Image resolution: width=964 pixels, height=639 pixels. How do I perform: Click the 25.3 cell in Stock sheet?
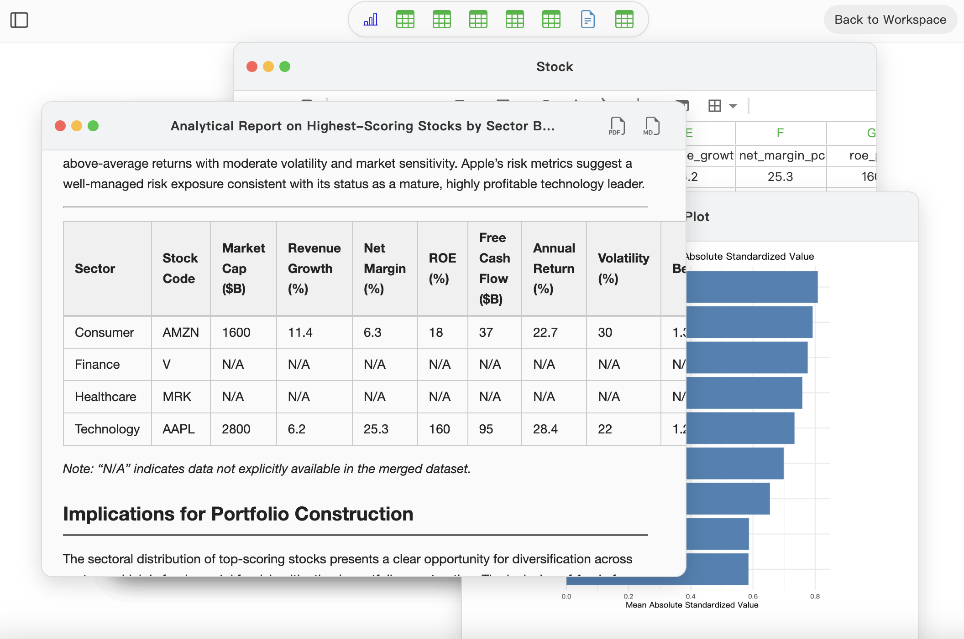click(781, 177)
